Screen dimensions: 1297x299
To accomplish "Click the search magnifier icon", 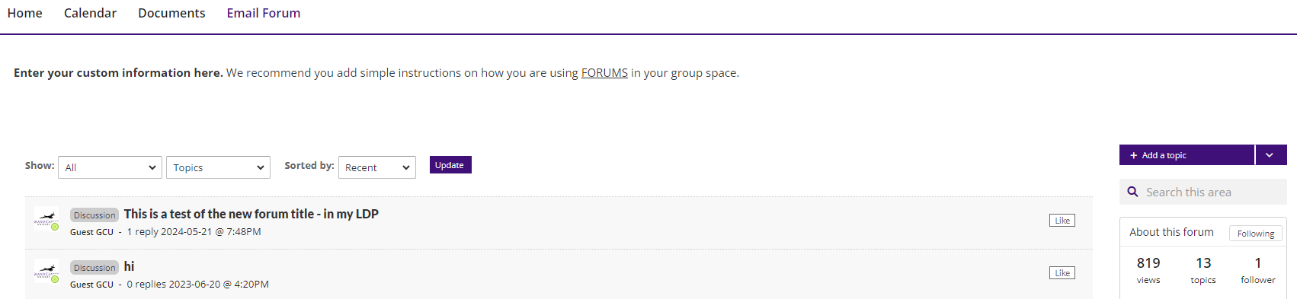I will tap(1132, 192).
